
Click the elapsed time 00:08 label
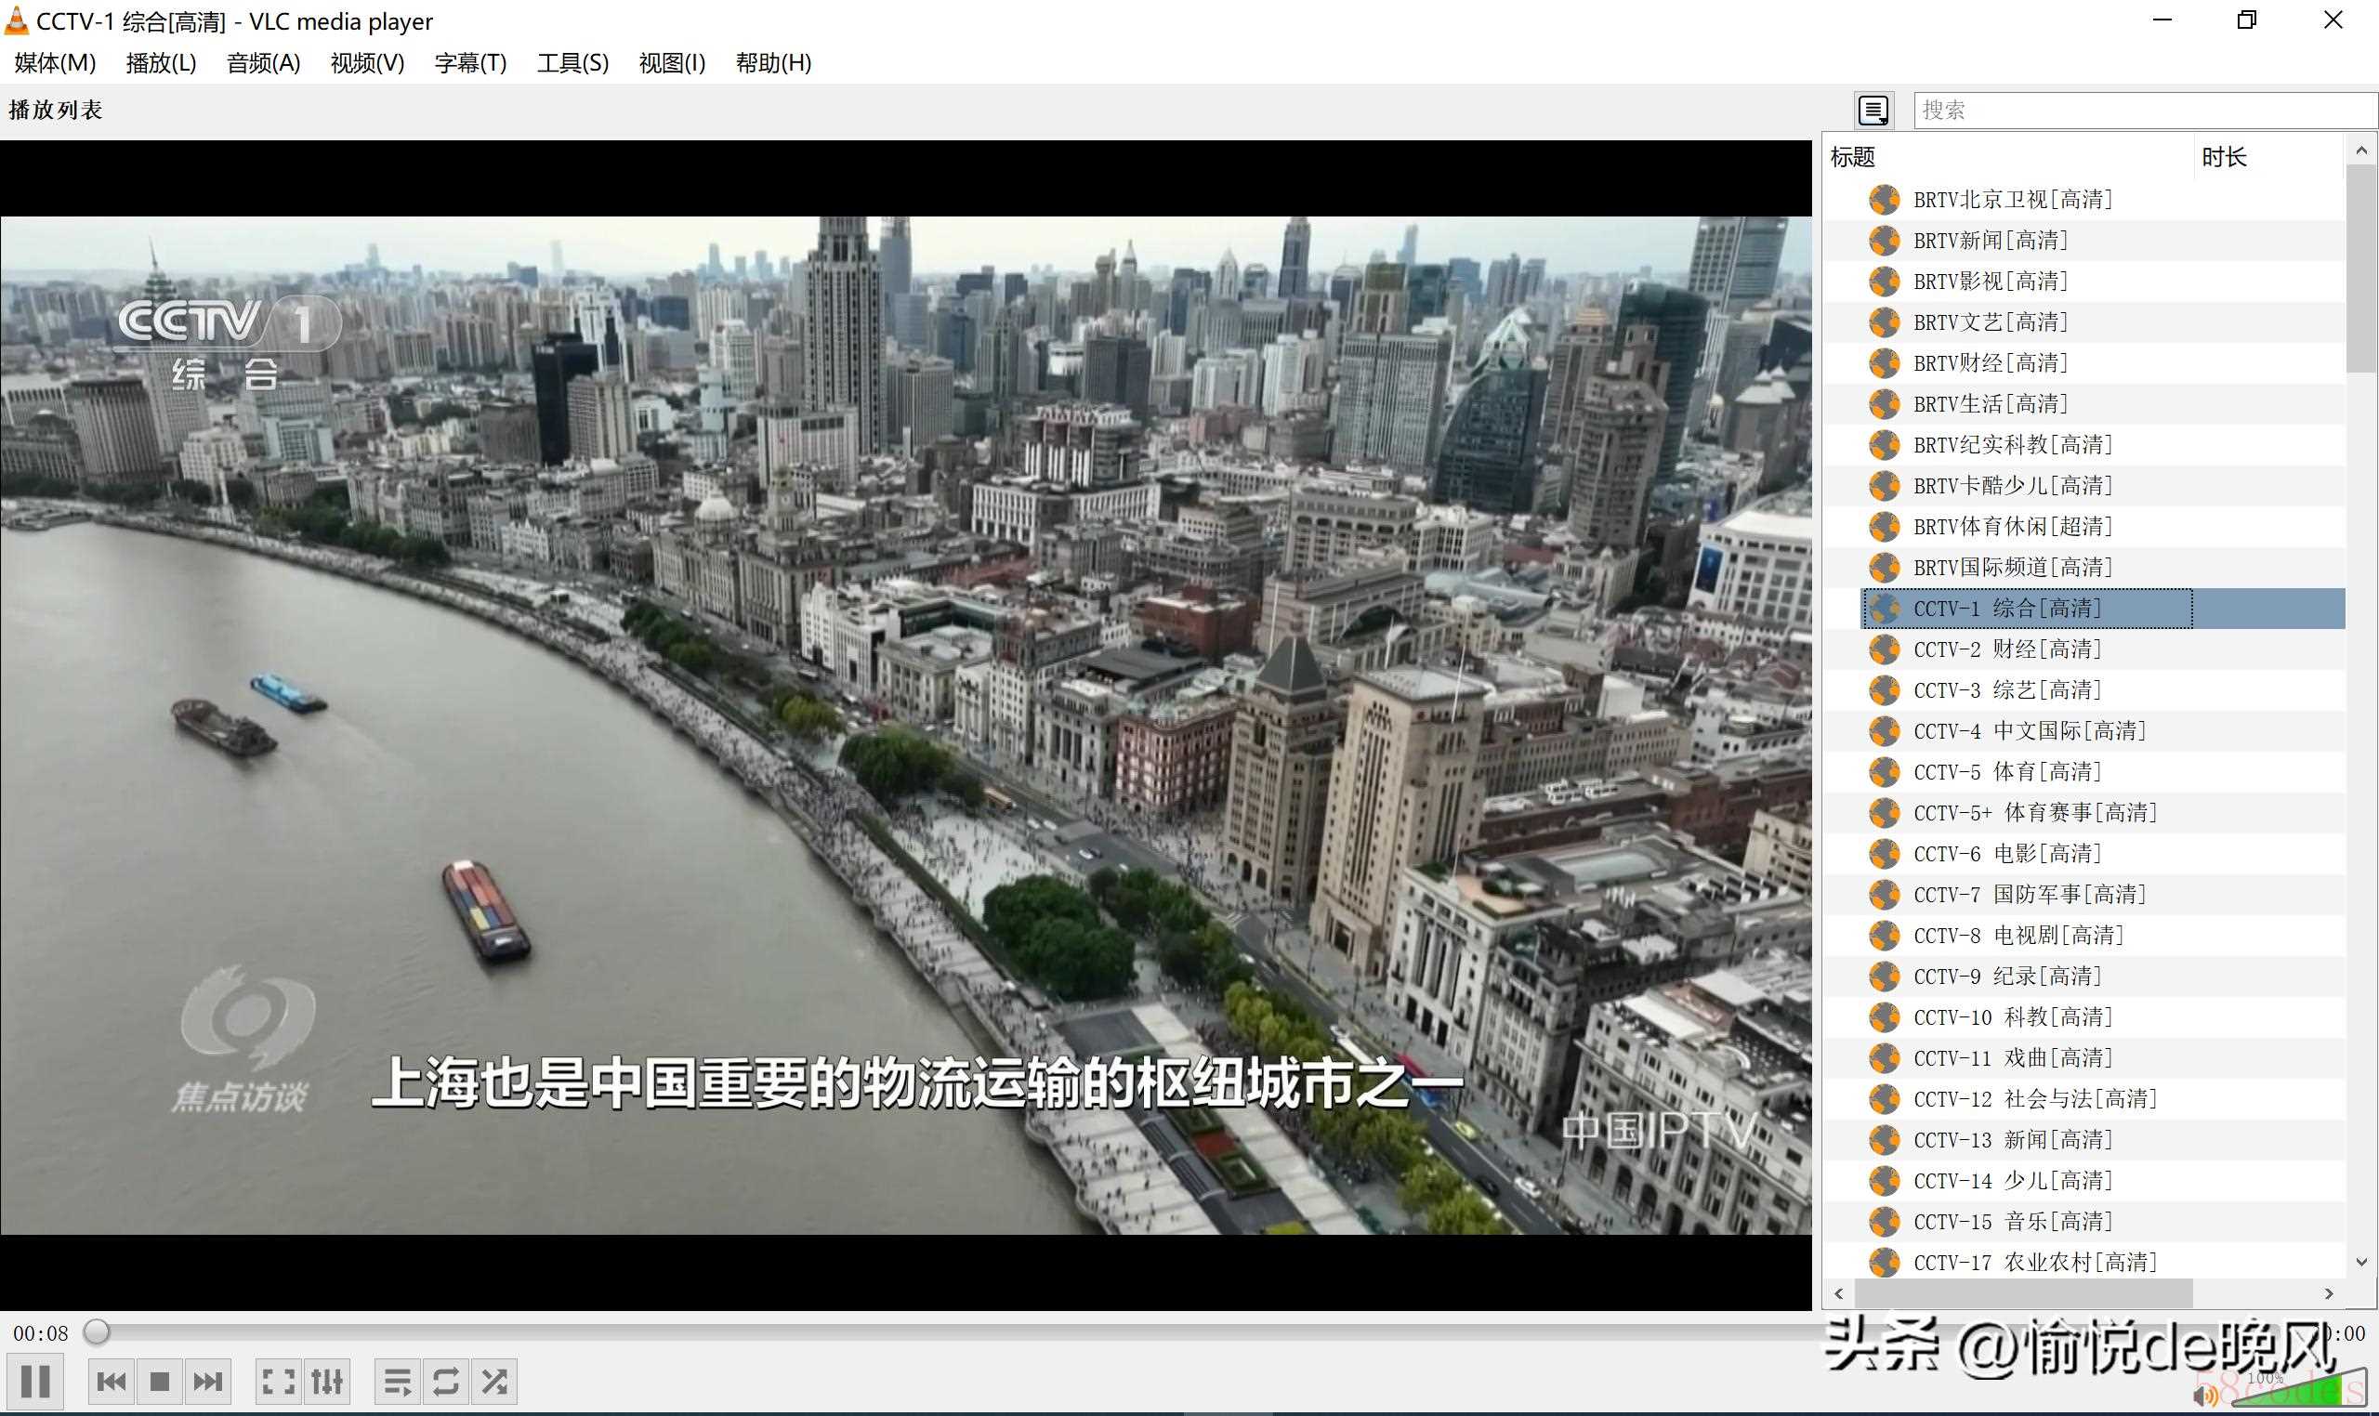pos(40,1333)
